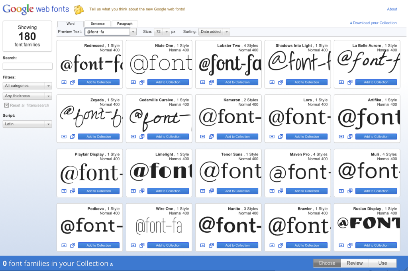
Task: Select the Paragraph preview tab
Action: click(x=125, y=24)
